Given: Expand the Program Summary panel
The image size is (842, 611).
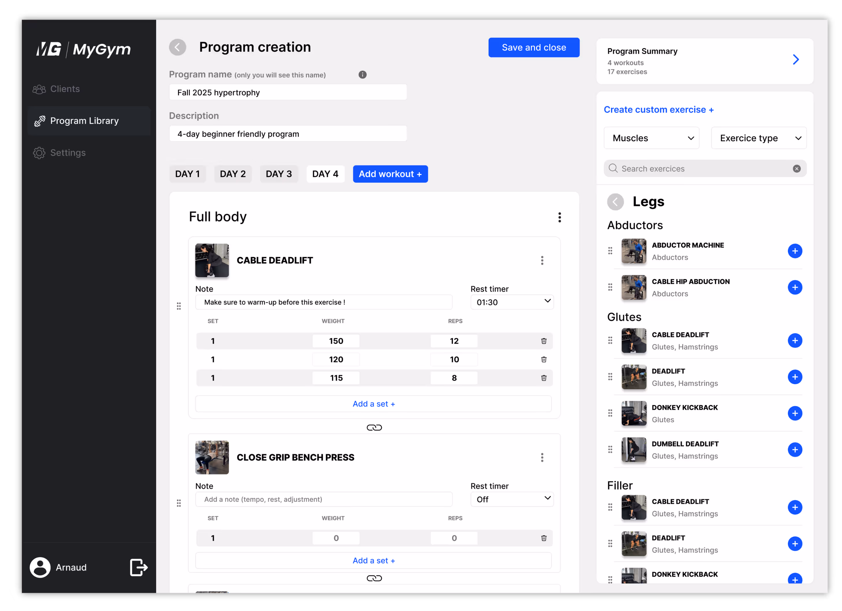Looking at the screenshot, I should coord(795,60).
